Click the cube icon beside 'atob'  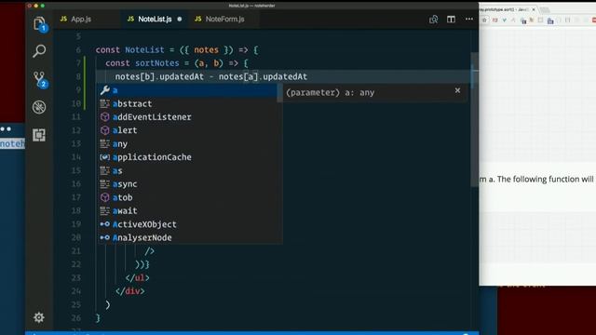(x=105, y=197)
